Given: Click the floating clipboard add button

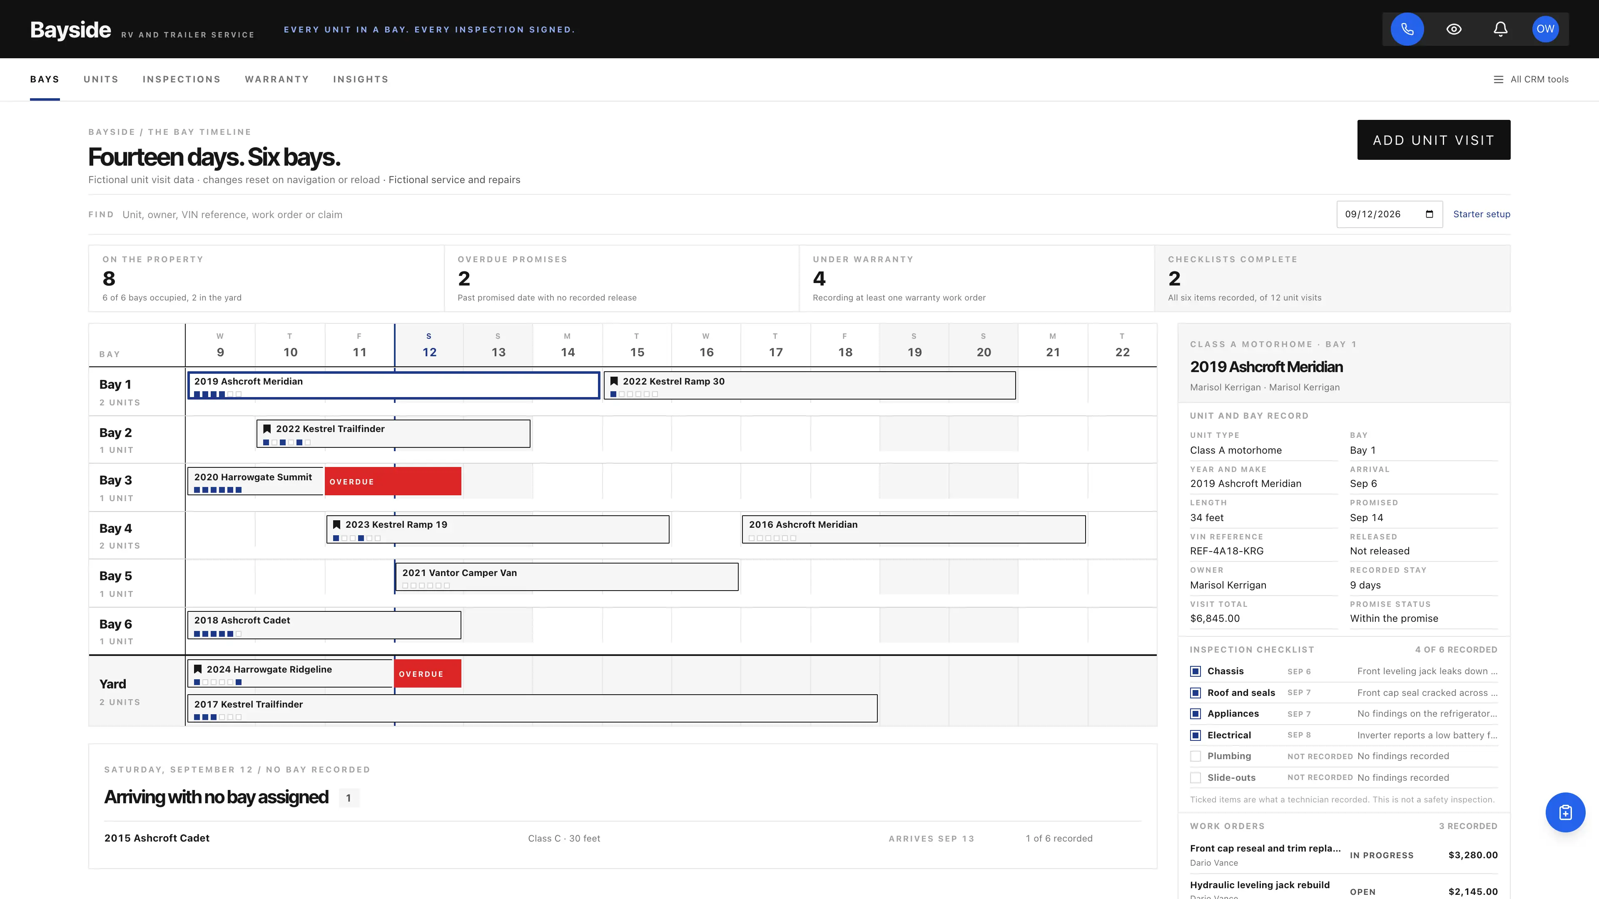Looking at the screenshot, I should [x=1565, y=812].
